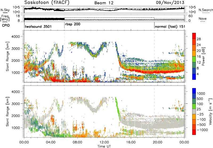Click the "CPID" row label

coord(6,25)
